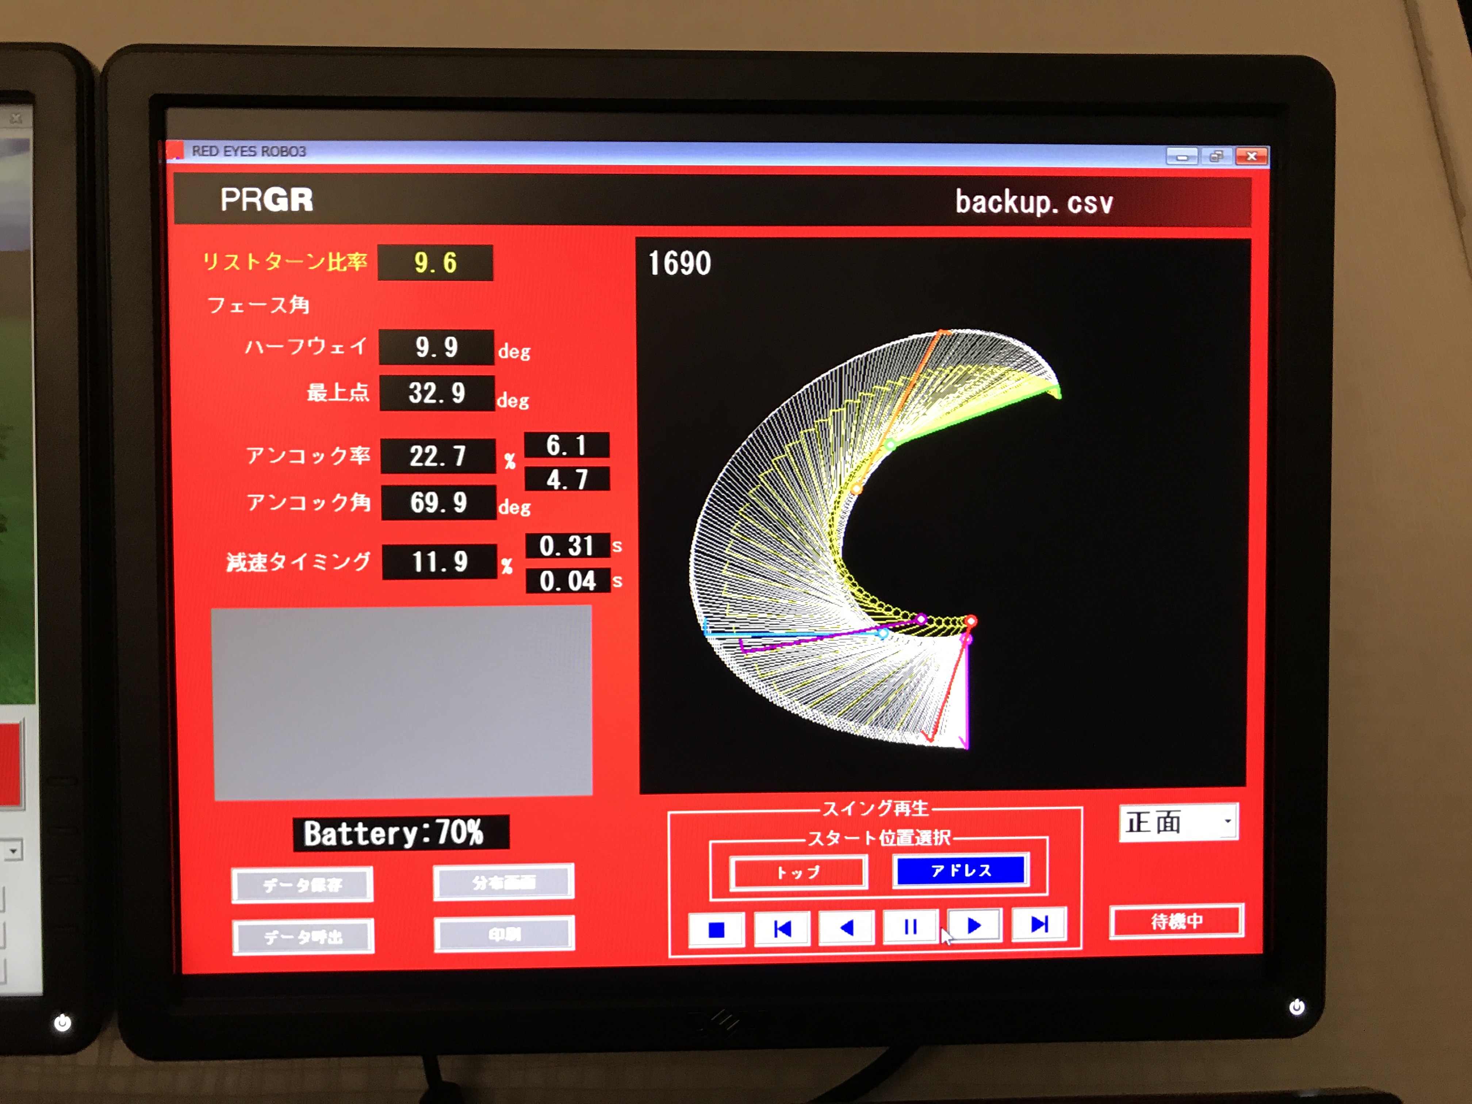This screenshot has height=1104, width=1472.
Task: Click the ハーフウェイ face angle value 9.9
Action: [x=437, y=347]
